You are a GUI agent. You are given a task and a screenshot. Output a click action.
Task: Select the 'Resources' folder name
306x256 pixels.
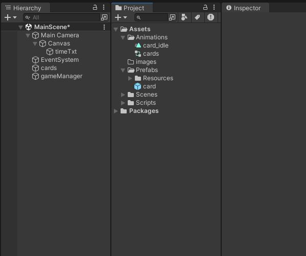158,78
